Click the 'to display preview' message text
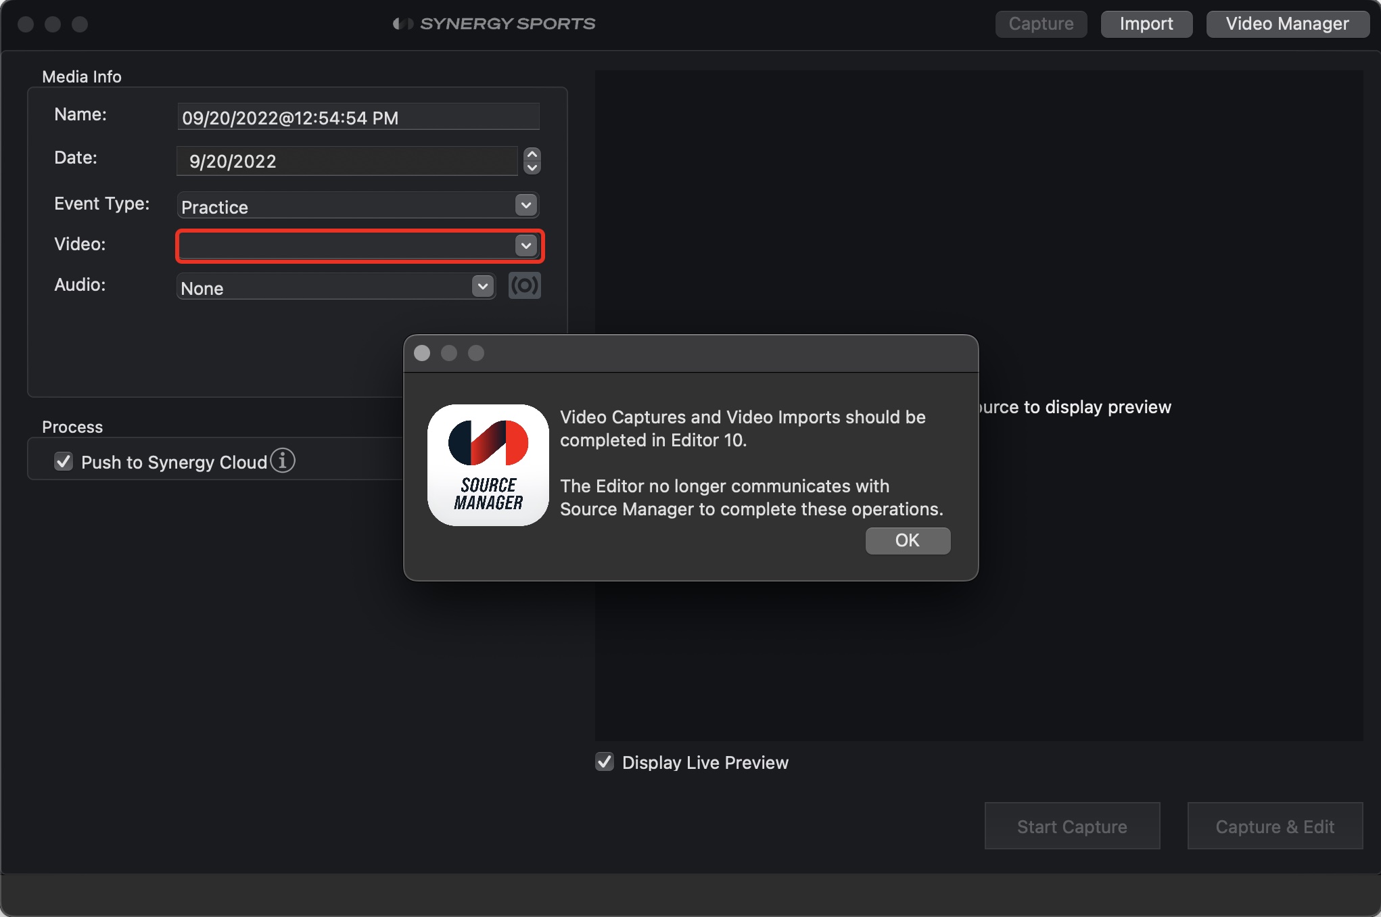 (1097, 407)
